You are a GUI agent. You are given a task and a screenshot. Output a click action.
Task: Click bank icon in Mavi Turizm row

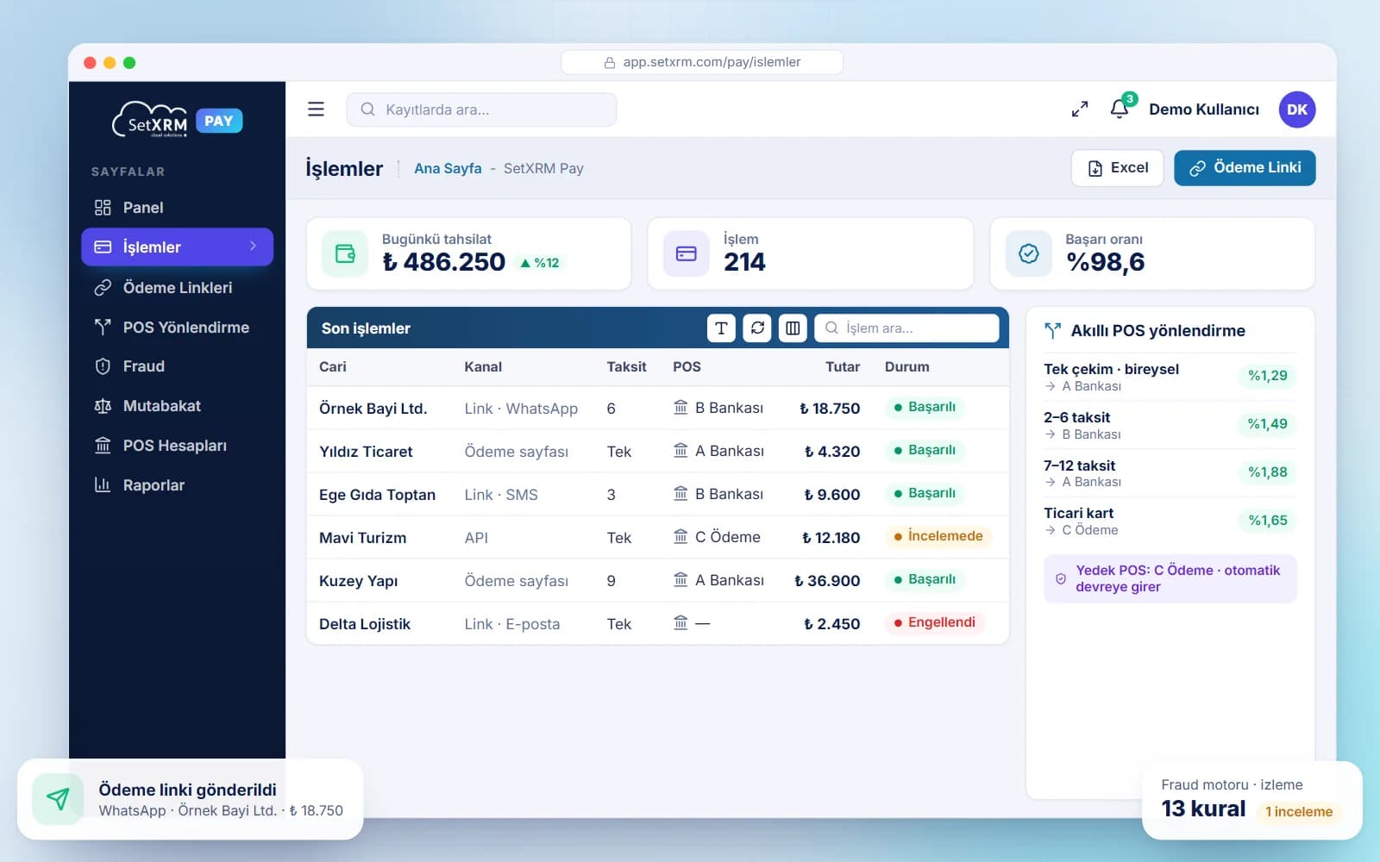pyautogui.click(x=681, y=537)
